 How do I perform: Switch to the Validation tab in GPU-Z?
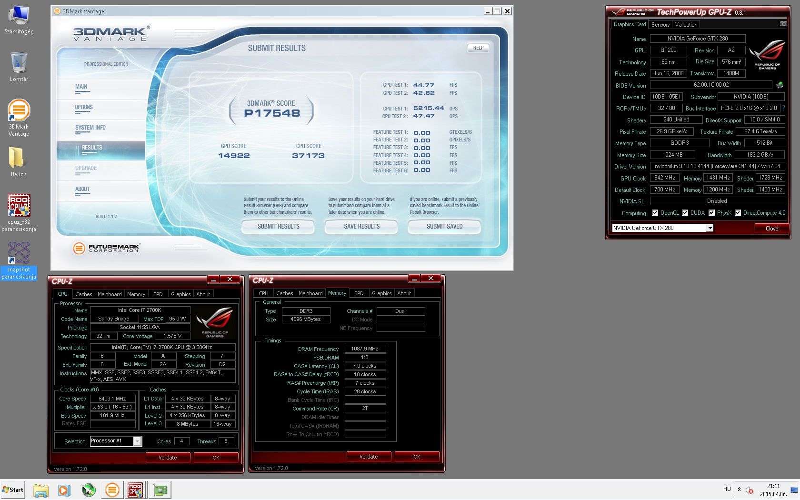686,25
